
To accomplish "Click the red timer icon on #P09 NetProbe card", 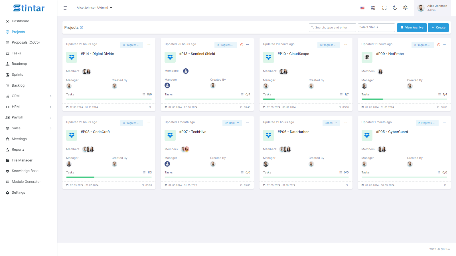I will pos(439,45).
